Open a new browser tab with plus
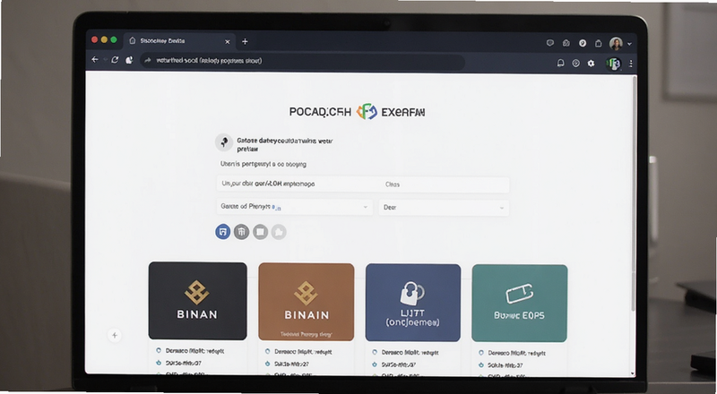This screenshot has width=717, height=394. 245,41
